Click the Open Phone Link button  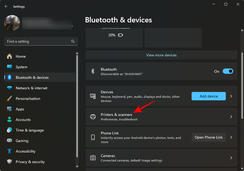point(208,137)
